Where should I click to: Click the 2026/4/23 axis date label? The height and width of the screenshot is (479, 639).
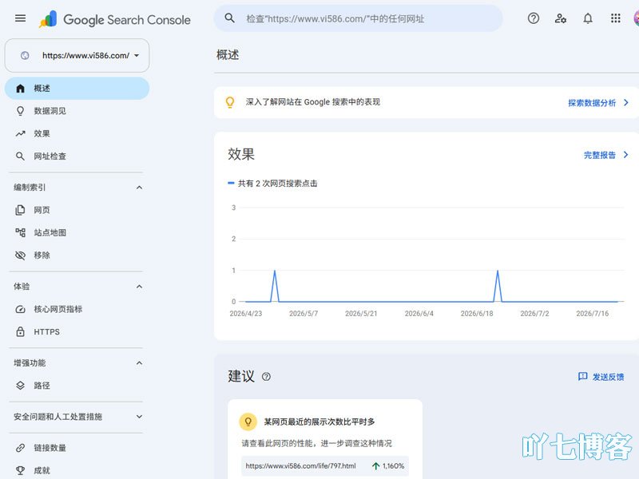[x=246, y=313]
